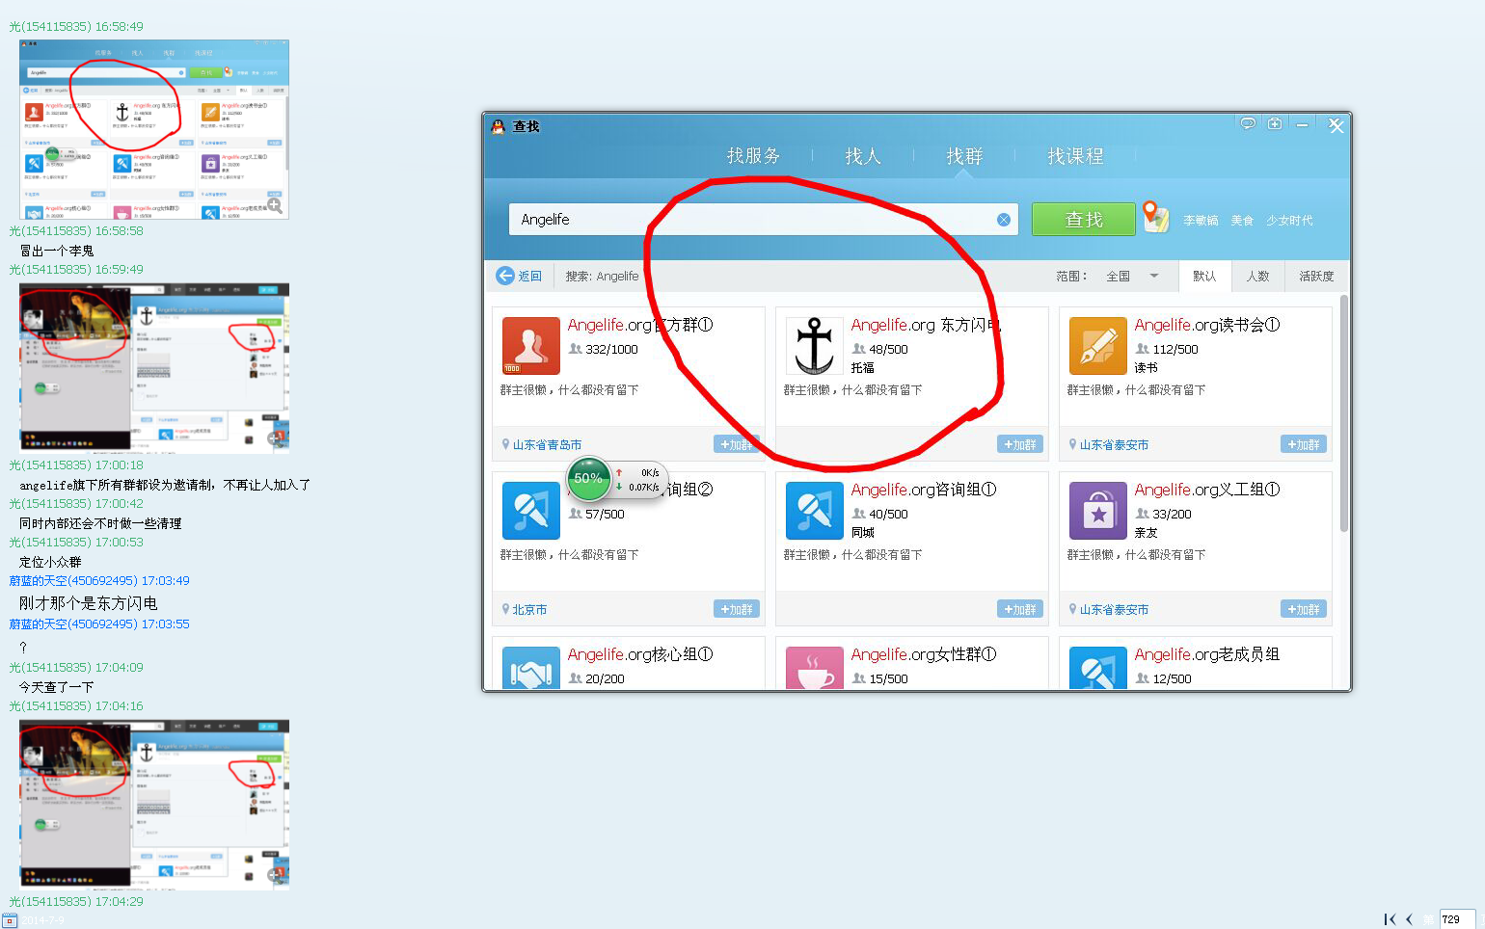Click the map pin icon beside 查找
This screenshot has height=929, width=1485.
pos(1154,217)
